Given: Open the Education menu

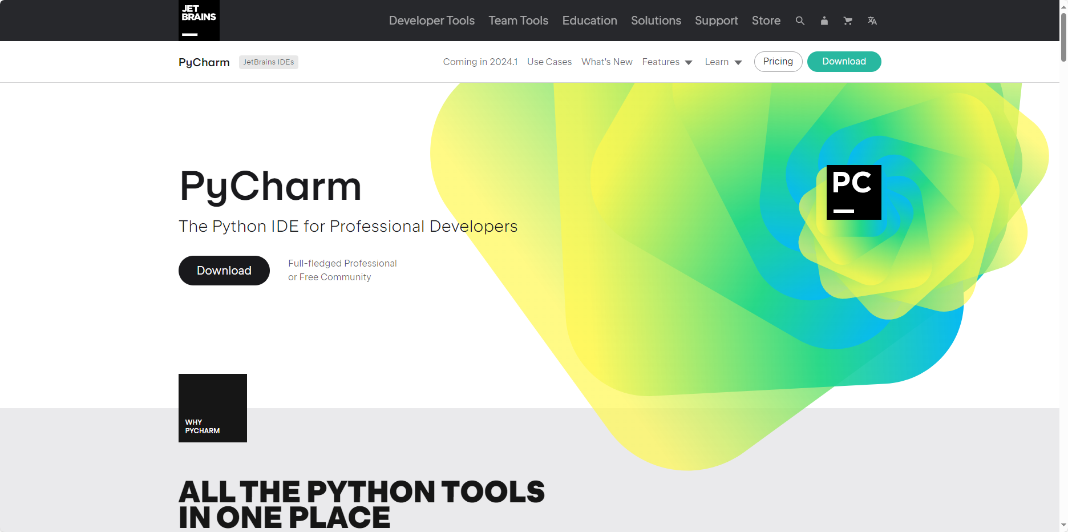Looking at the screenshot, I should pos(589,21).
